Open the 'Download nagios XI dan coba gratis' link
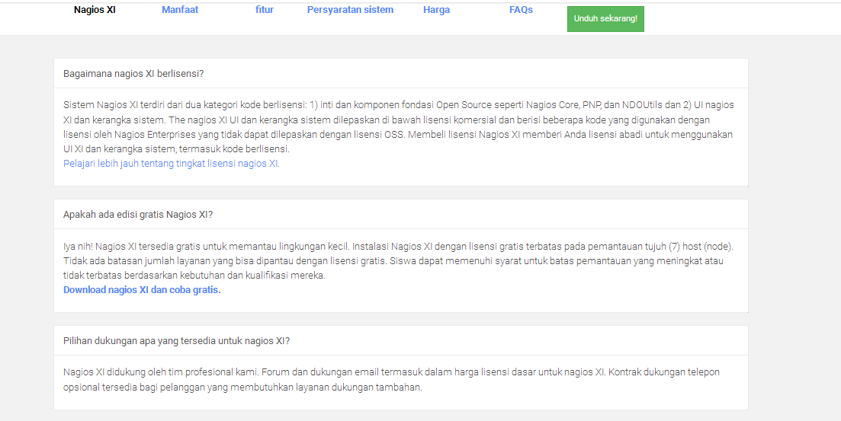This screenshot has height=421, width=841. (142, 290)
